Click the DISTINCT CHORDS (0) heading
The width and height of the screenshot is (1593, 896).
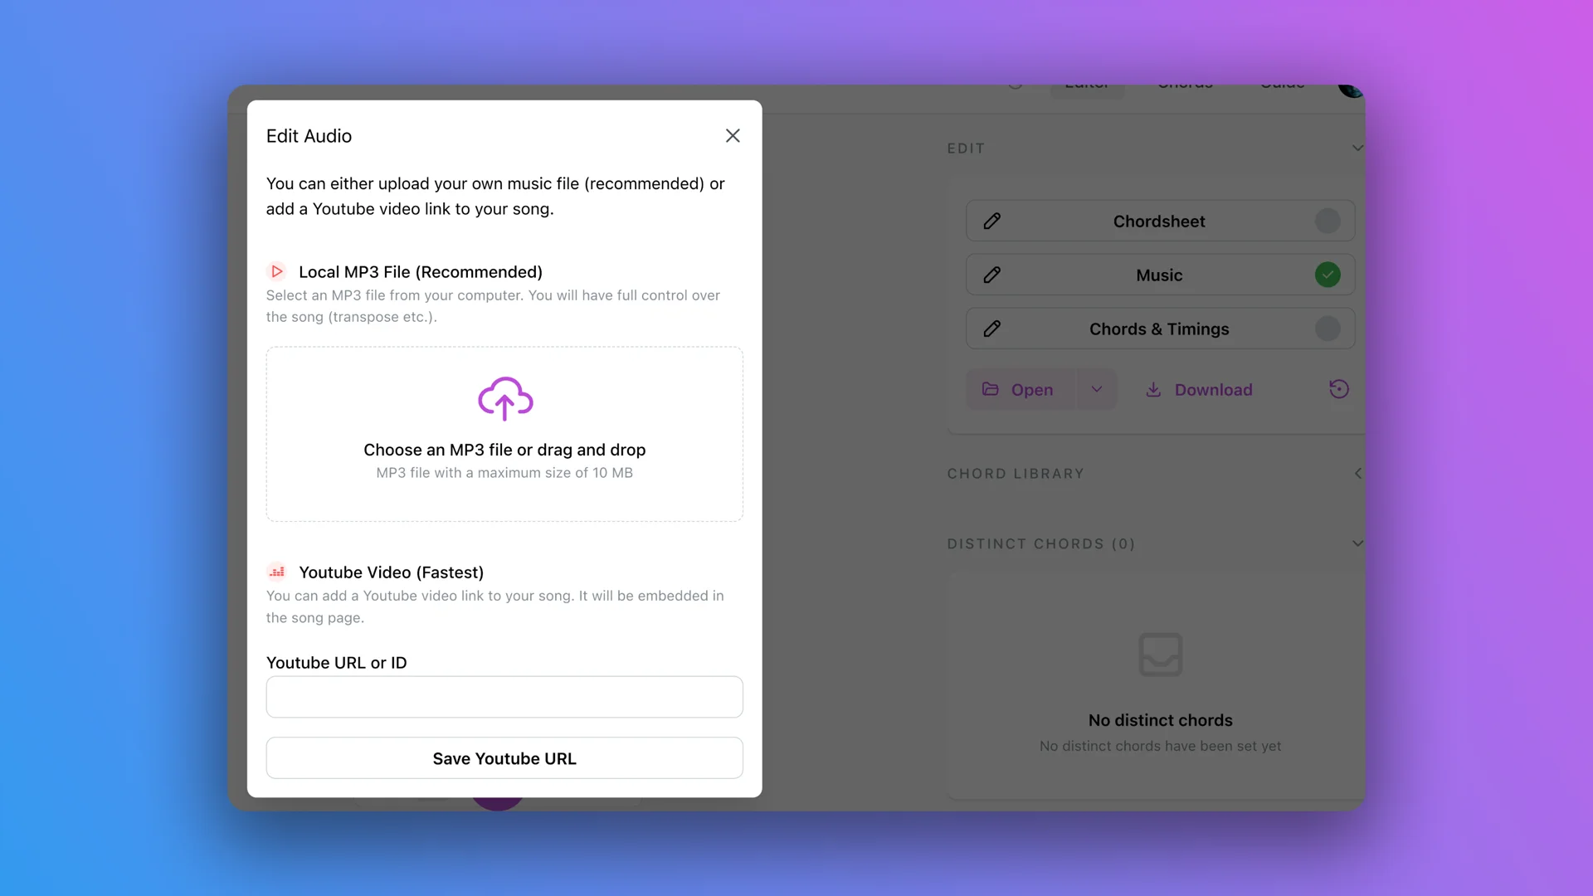pos(1041,544)
